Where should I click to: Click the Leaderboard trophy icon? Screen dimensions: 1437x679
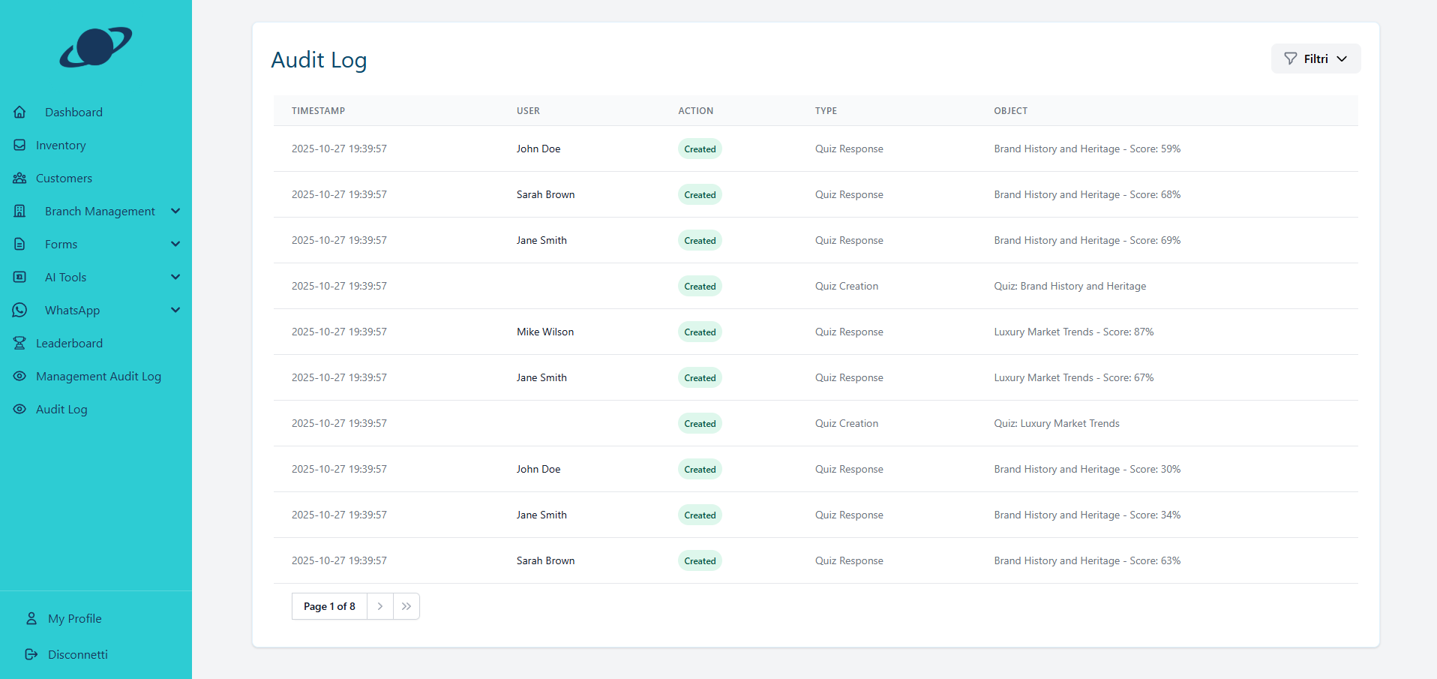tap(19, 343)
